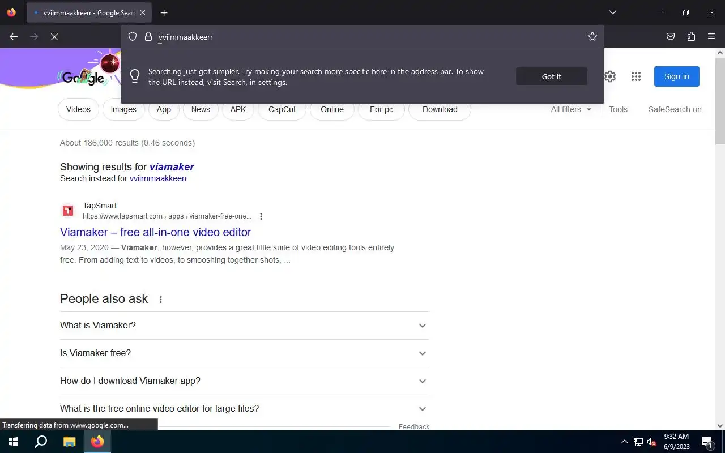Screen dimensions: 725x453
Task: Select the Videos filter chip
Action: (x=78, y=109)
